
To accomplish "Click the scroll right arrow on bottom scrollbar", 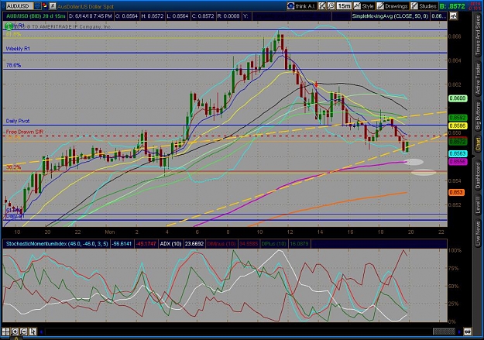I will (x=459, y=332).
